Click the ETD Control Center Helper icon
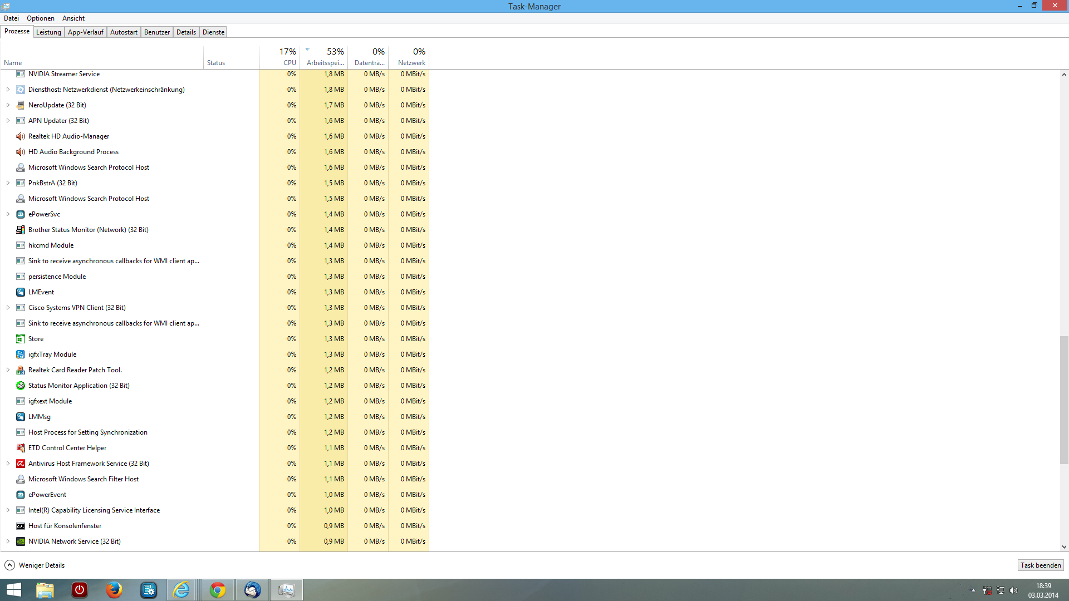 coord(21,448)
